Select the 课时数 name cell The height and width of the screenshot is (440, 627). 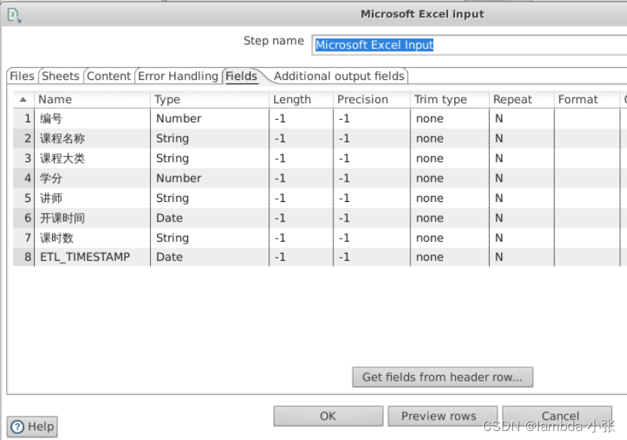pos(92,238)
